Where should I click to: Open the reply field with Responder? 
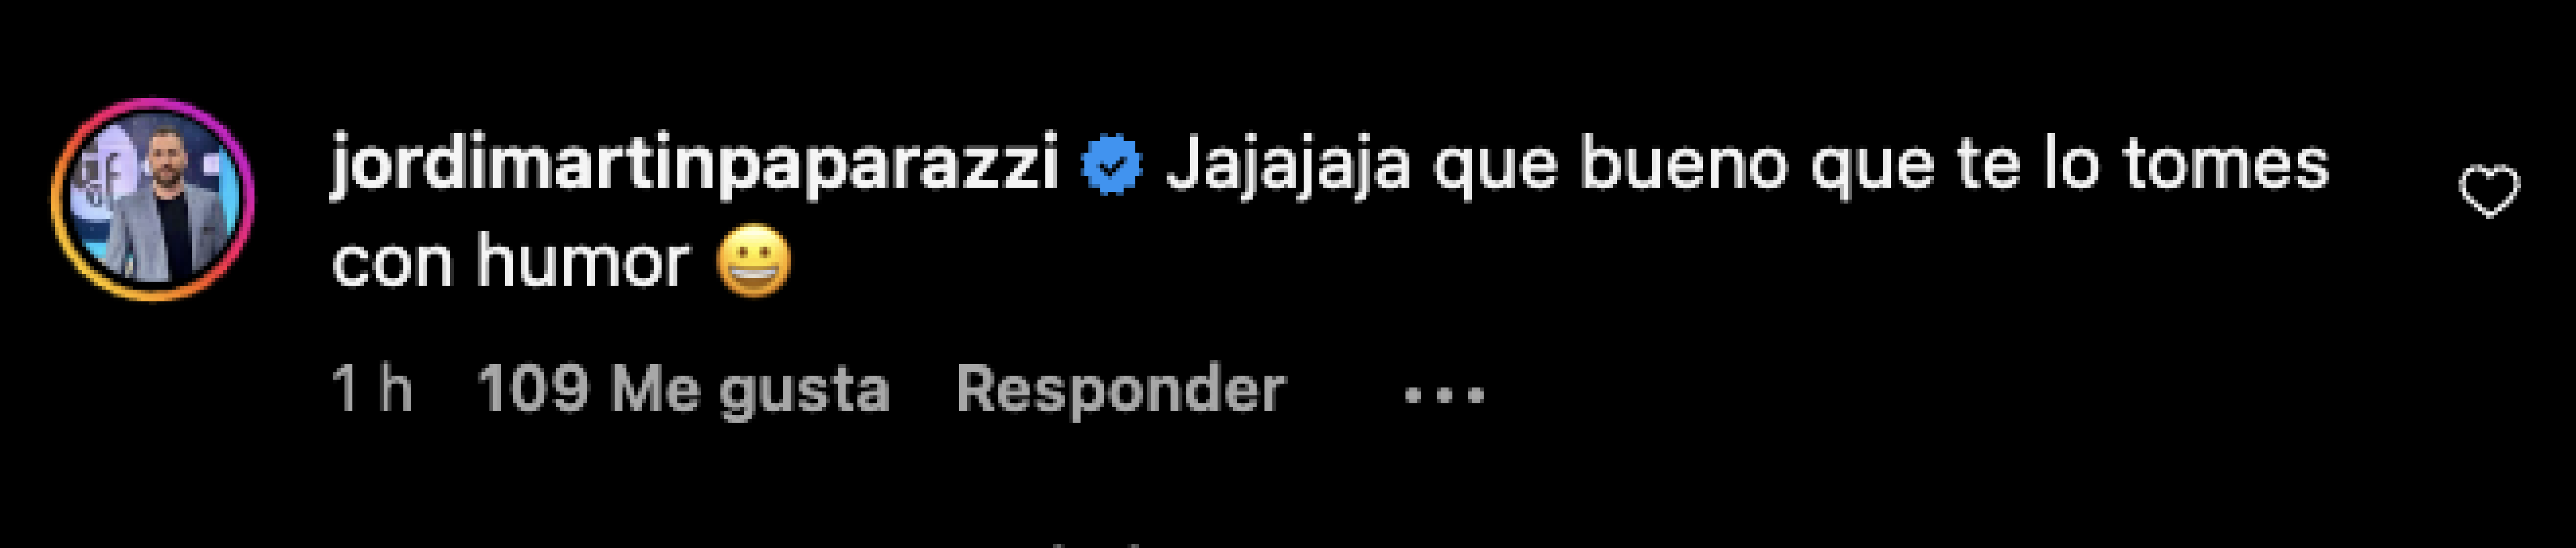pos(1120,390)
